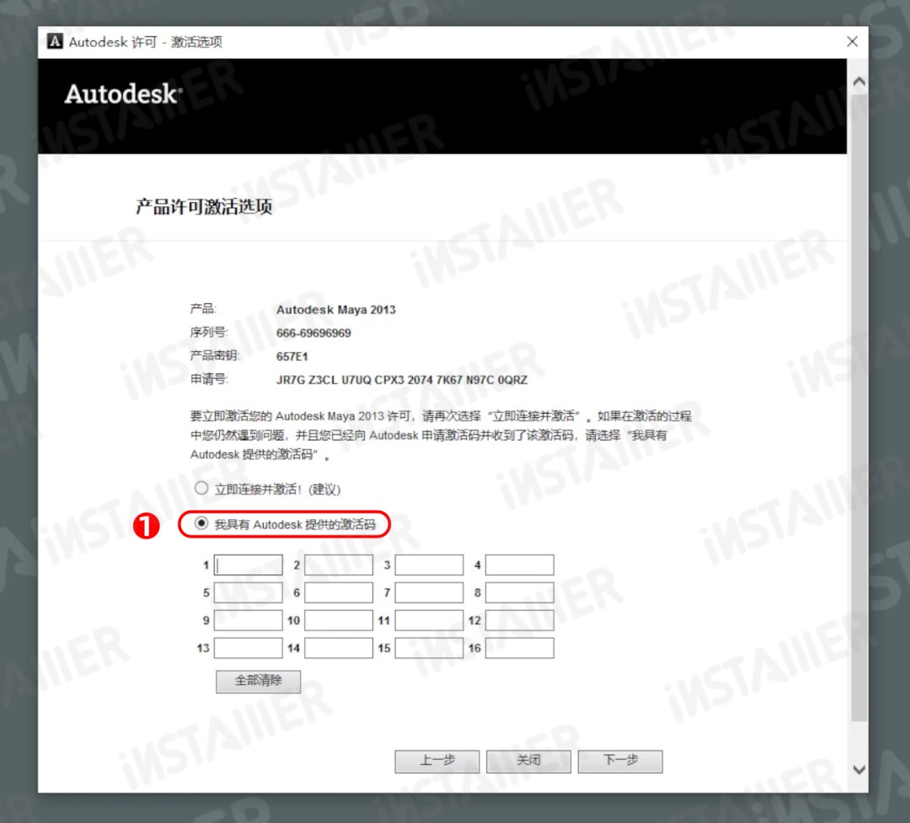Screen dimensions: 910x823
Task: Click the product name 'Autodesk Maya 2013'
Action: point(336,310)
